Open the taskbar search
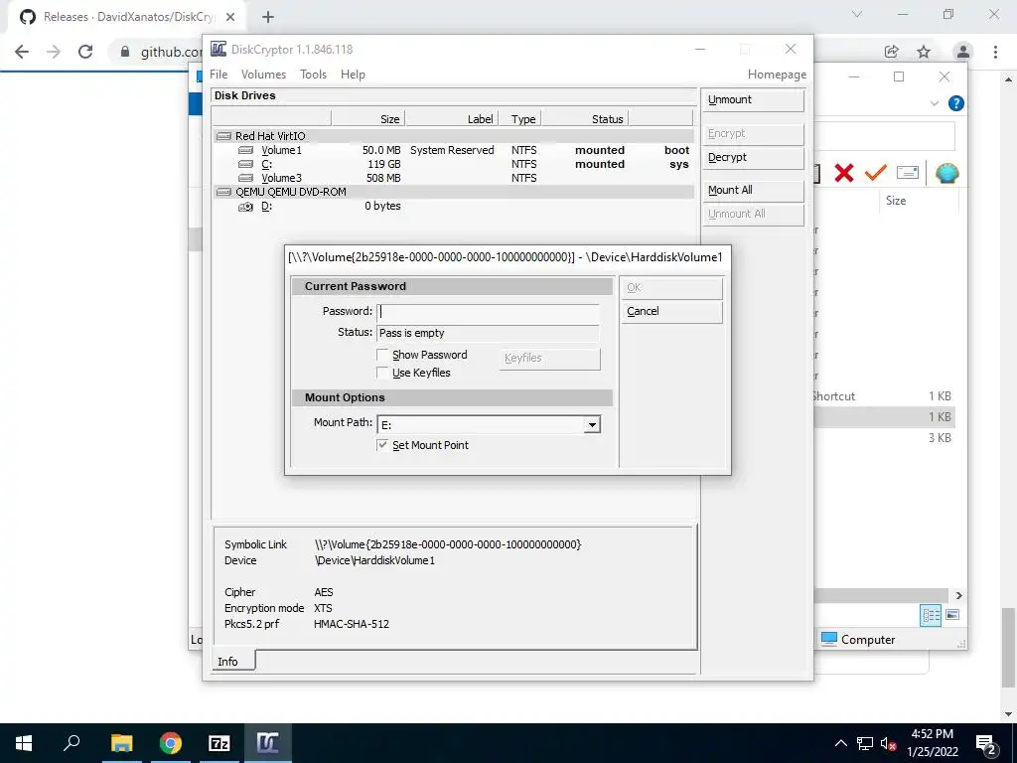This screenshot has width=1017, height=763. 72,743
